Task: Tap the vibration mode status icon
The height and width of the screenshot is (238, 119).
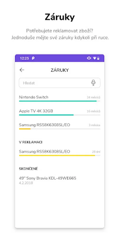Action: click(x=89, y=58)
